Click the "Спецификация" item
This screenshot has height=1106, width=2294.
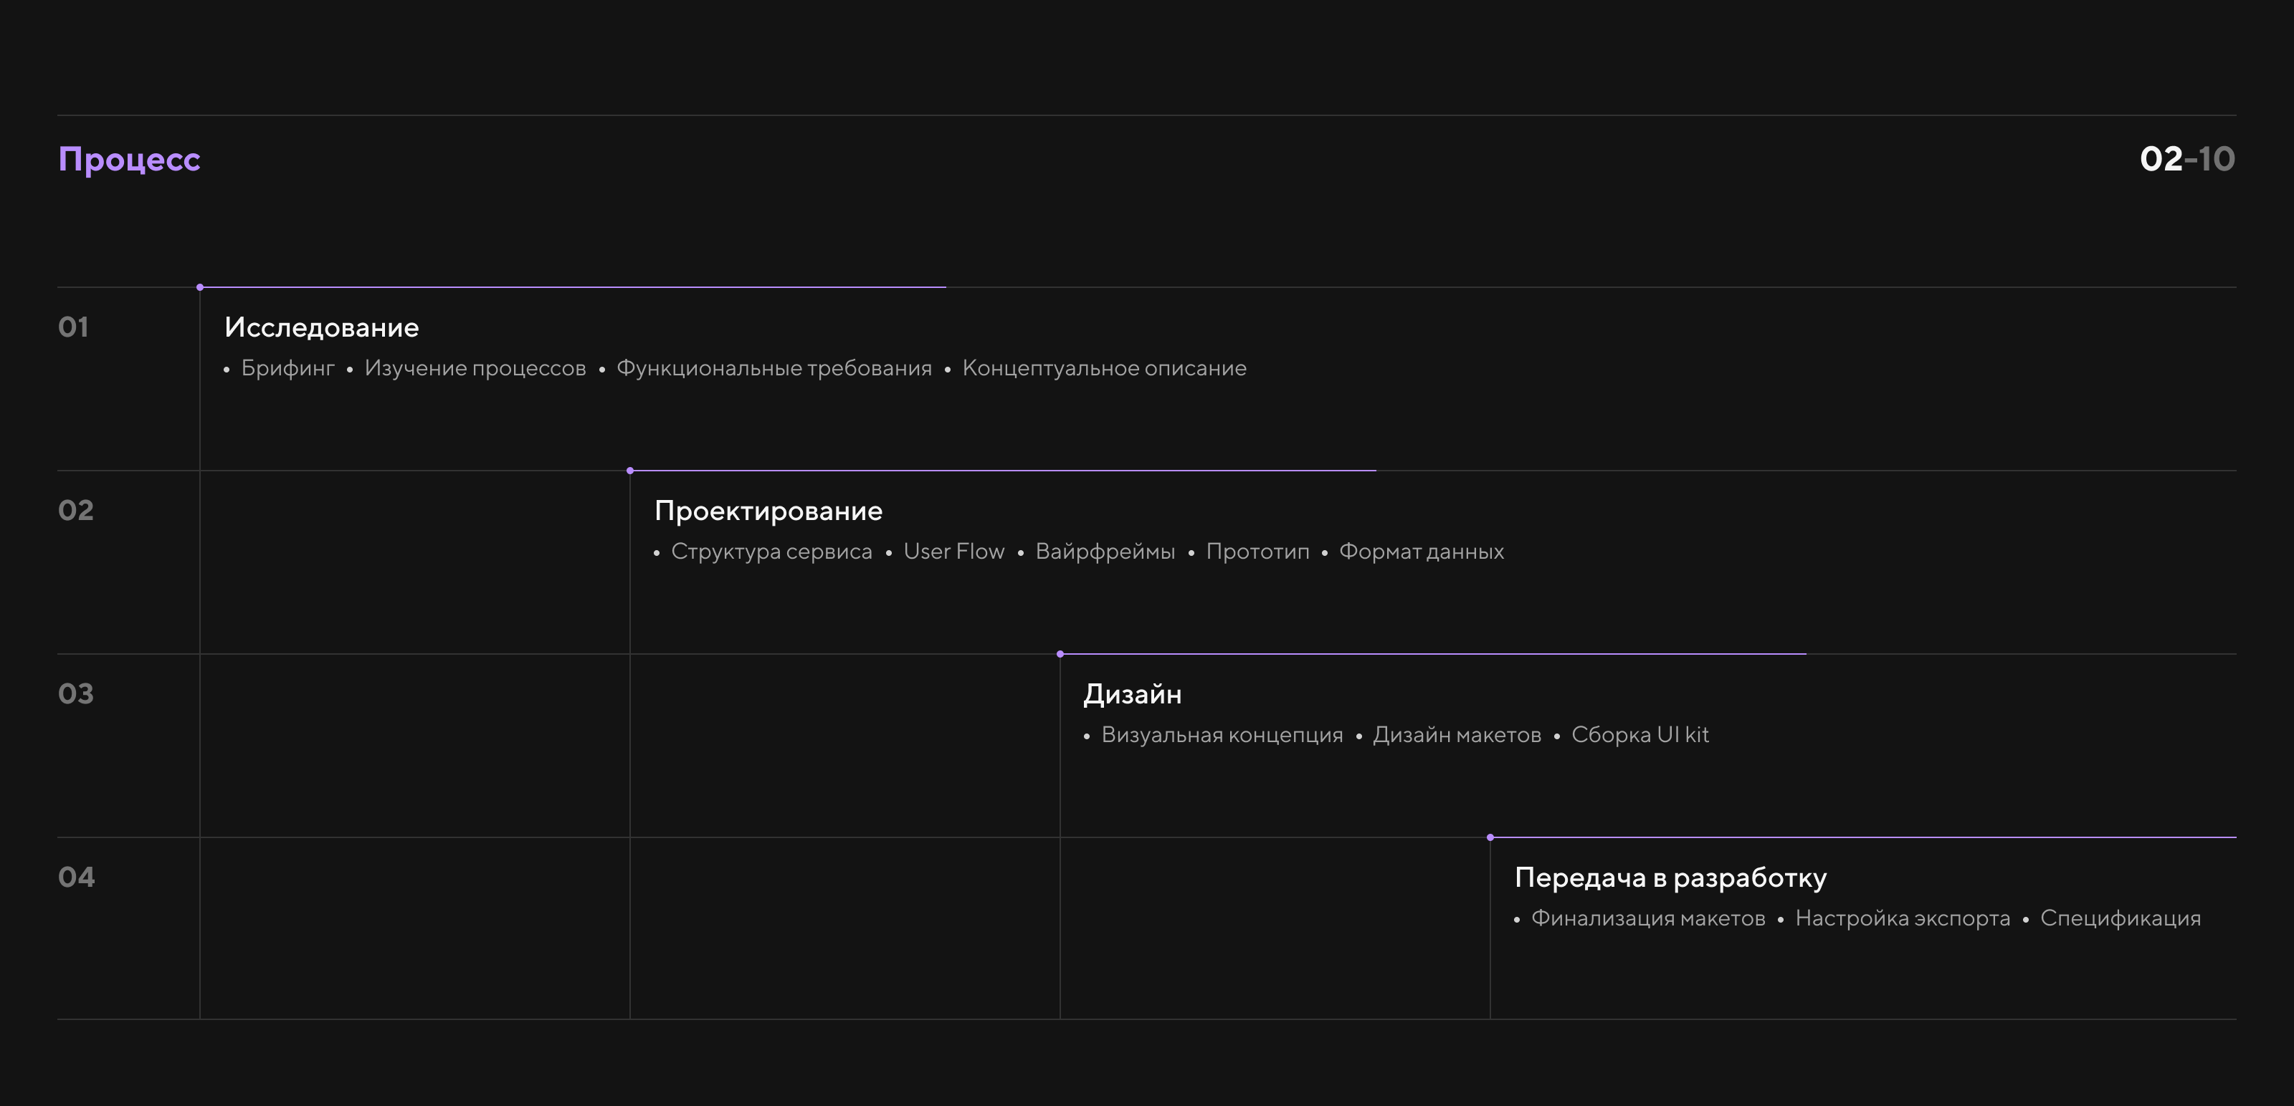2120,918
